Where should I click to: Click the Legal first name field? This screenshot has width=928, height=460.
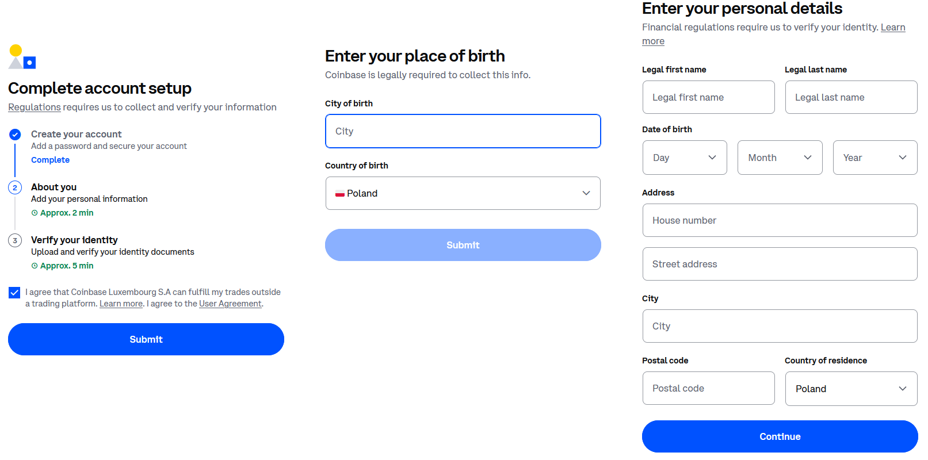pos(708,97)
